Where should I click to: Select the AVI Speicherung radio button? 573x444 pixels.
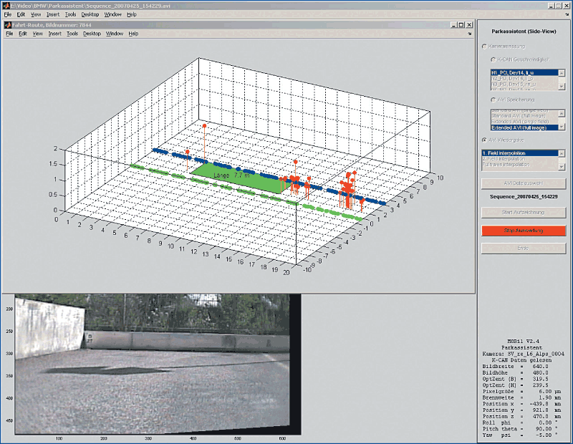pyautogui.click(x=493, y=100)
